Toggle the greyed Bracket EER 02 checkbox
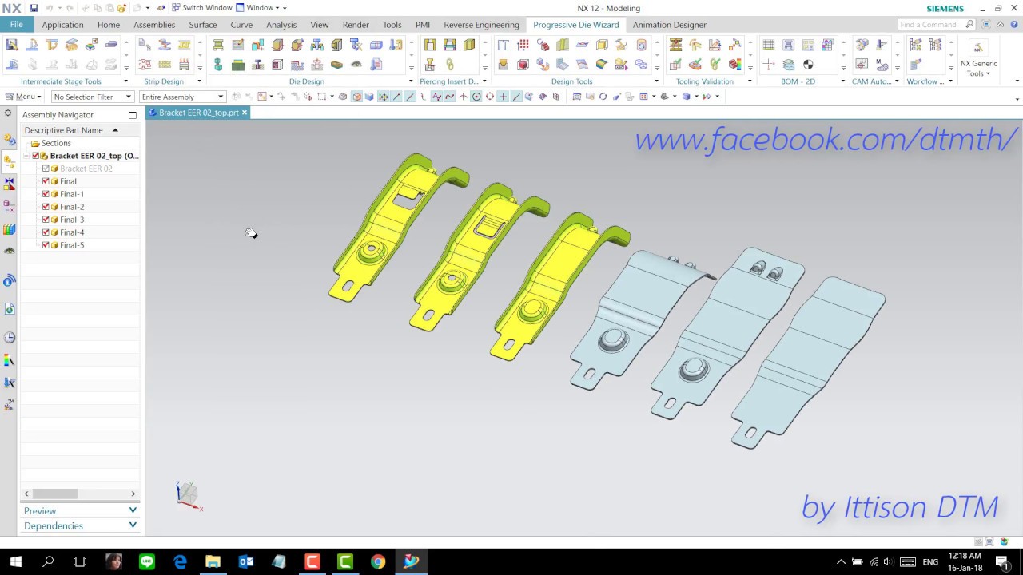1023x575 pixels. pos(46,169)
